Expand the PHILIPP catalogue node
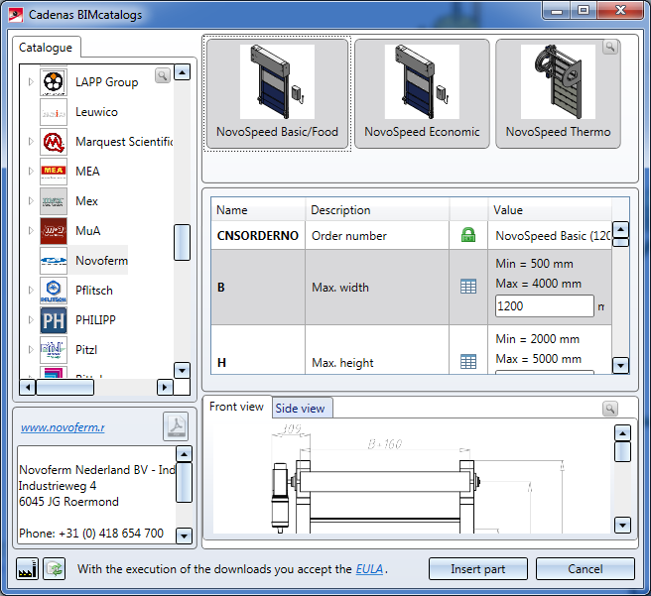The image size is (651, 596). (30, 320)
